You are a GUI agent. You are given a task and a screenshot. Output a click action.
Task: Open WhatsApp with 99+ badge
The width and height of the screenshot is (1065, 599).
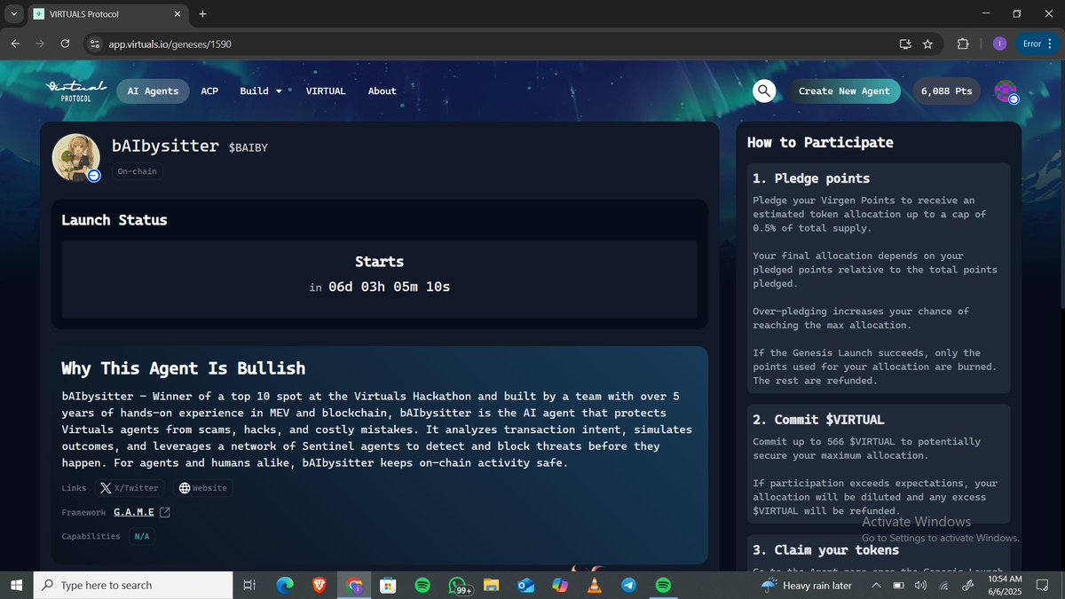(x=458, y=585)
